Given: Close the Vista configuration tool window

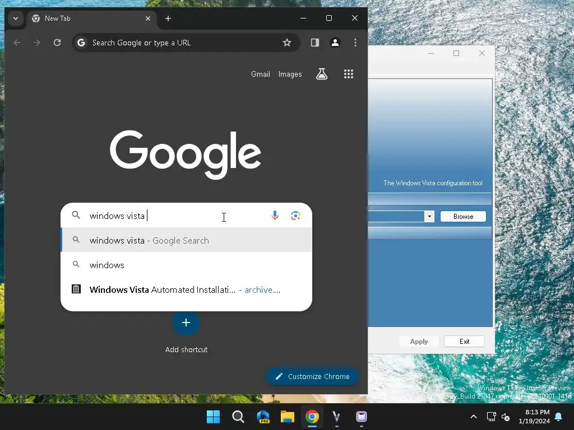Looking at the screenshot, I should click(x=482, y=53).
